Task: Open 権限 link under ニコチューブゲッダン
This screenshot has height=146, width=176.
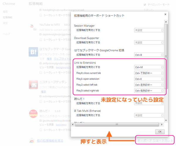Action: pyautogui.click(x=43, y=92)
